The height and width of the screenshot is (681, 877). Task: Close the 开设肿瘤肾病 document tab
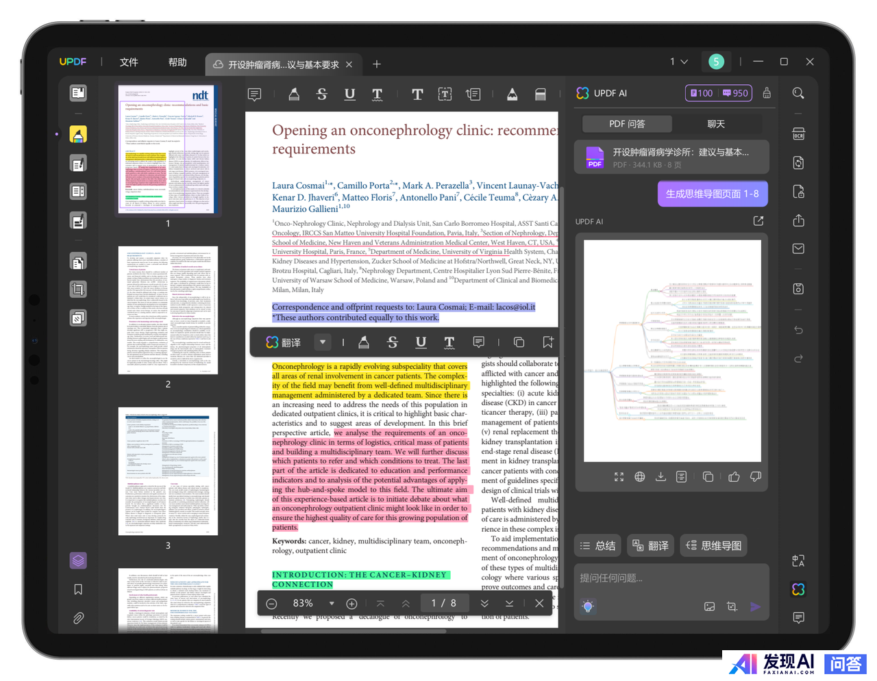349,64
